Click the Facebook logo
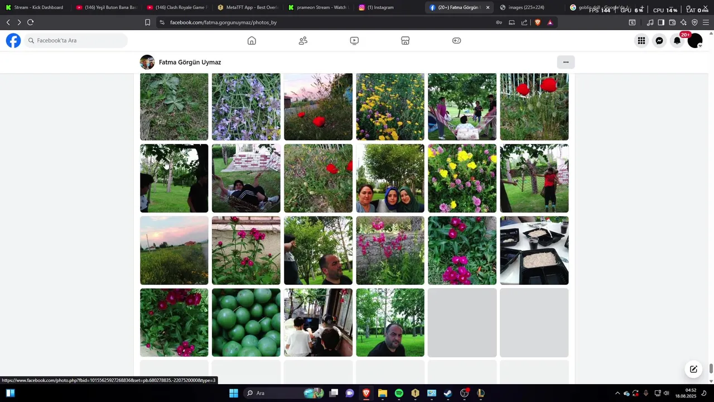Image resolution: width=714 pixels, height=402 pixels. point(13,40)
